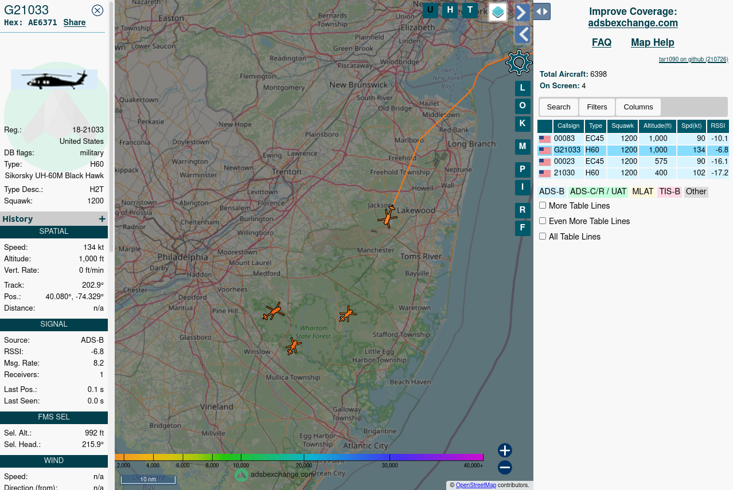Sort table by Altitude(ft) column

[657, 126]
